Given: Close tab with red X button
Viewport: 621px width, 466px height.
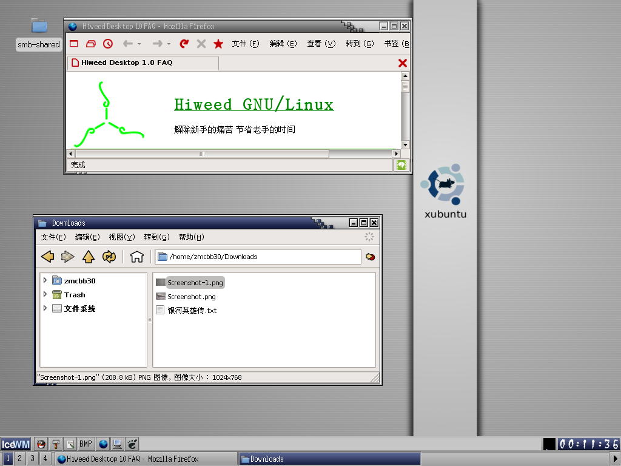Looking at the screenshot, I should click(x=403, y=63).
